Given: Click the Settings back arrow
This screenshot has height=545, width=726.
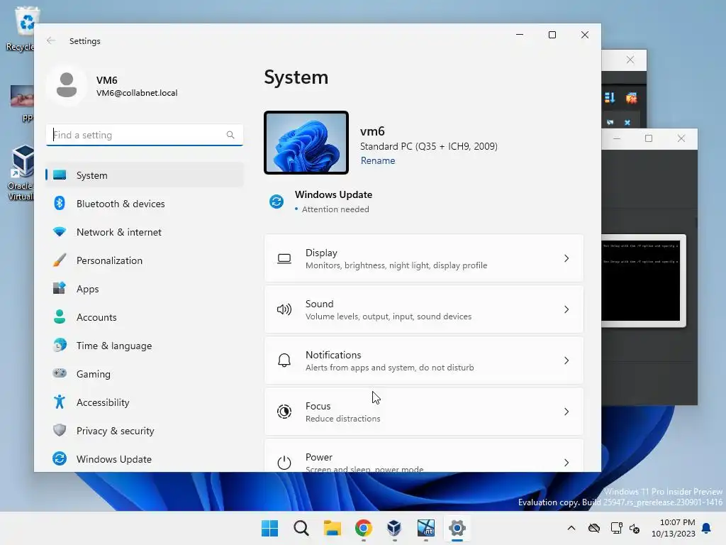Looking at the screenshot, I should pos(51,40).
